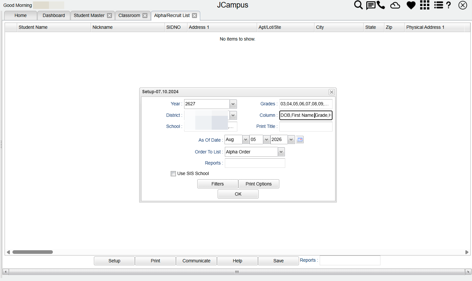Close the Alpha/Recruit List tab
This screenshot has height=281, width=472.
point(195,15)
